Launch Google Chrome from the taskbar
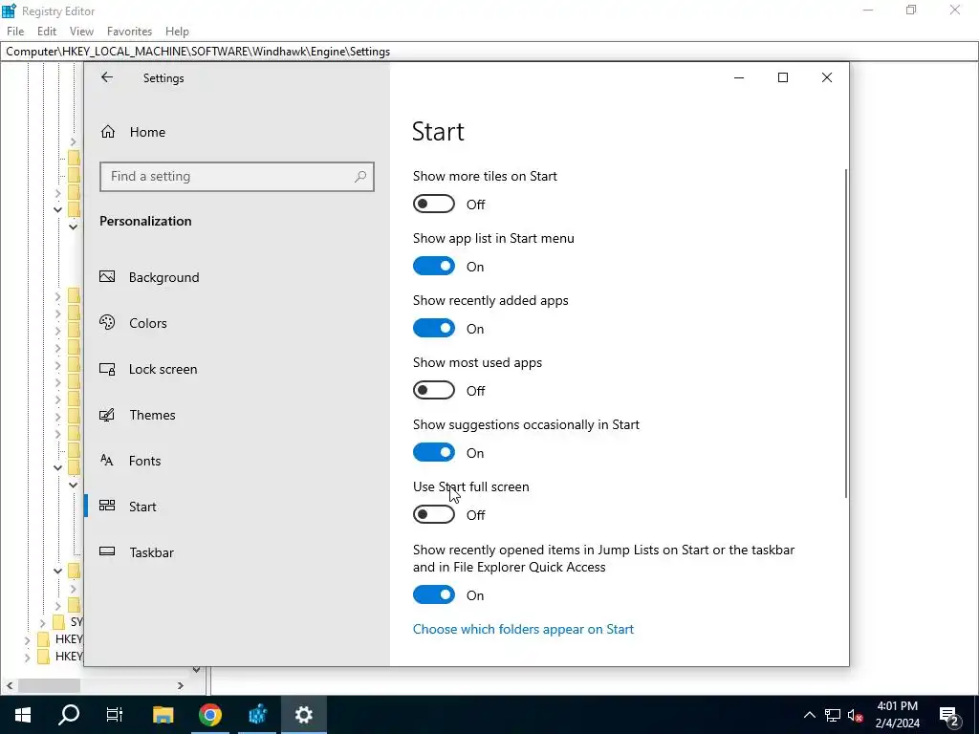The height and width of the screenshot is (734, 979). pos(210,715)
